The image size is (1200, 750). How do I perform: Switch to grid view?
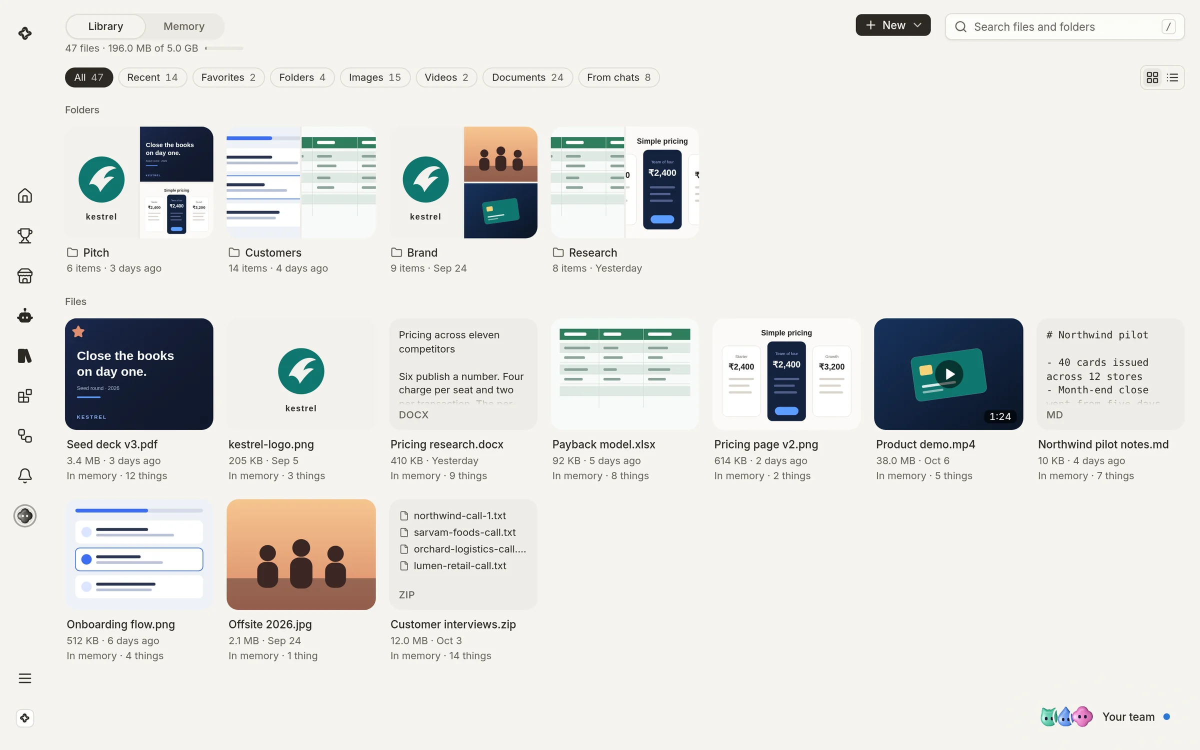[1152, 77]
